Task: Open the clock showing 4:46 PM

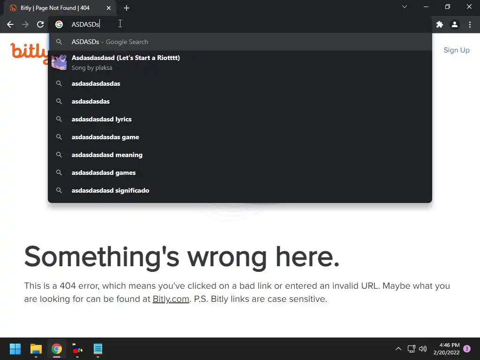Action: pyautogui.click(x=446, y=349)
